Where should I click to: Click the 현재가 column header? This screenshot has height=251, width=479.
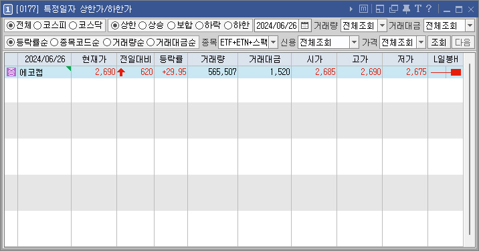(94, 59)
